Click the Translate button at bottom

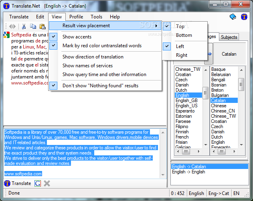click(18, 183)
